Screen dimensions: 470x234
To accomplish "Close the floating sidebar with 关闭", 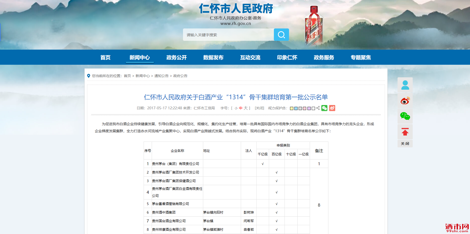I will (405, 144).
